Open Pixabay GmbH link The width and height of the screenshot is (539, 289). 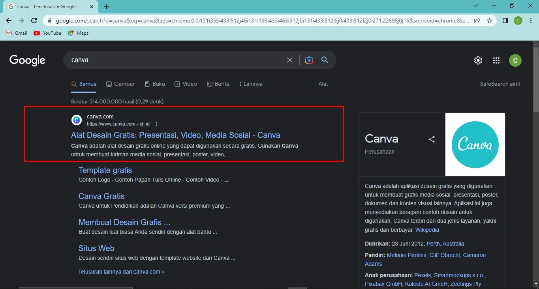383,284
